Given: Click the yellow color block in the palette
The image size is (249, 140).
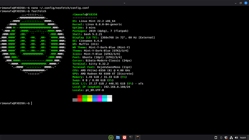Looking at the screenshot, I should (x=90, y=98).
